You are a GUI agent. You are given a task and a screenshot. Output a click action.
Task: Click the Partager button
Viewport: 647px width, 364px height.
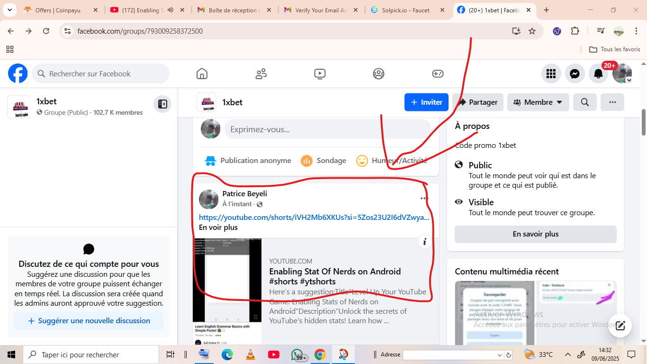478,102
